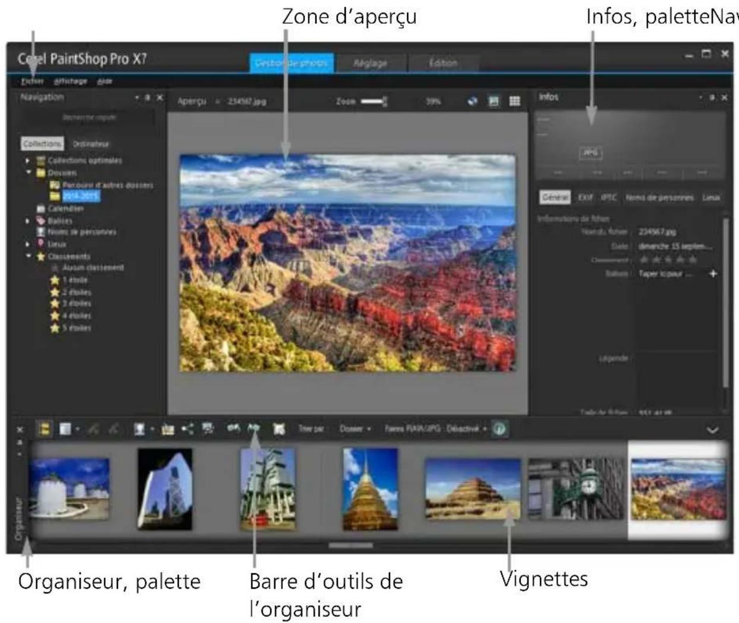Open the crop/edit icon in organizer toolbar

[278, 428]
